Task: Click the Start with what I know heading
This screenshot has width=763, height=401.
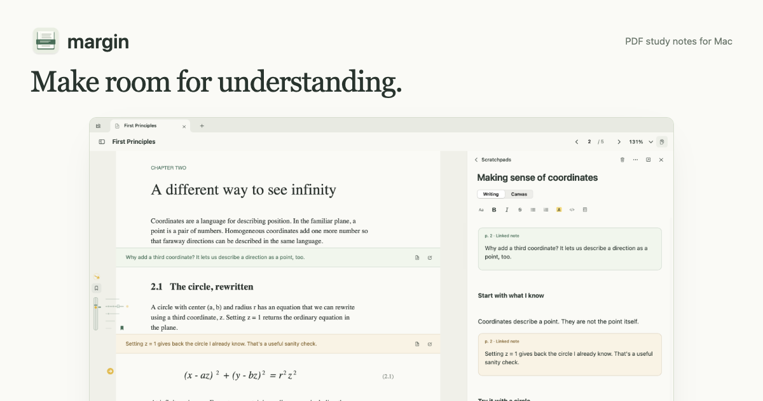Action: tap(511, 295)
